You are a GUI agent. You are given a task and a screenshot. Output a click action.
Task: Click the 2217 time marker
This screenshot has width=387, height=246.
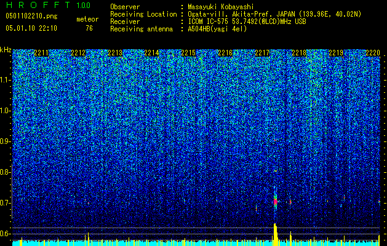point(262,53)
